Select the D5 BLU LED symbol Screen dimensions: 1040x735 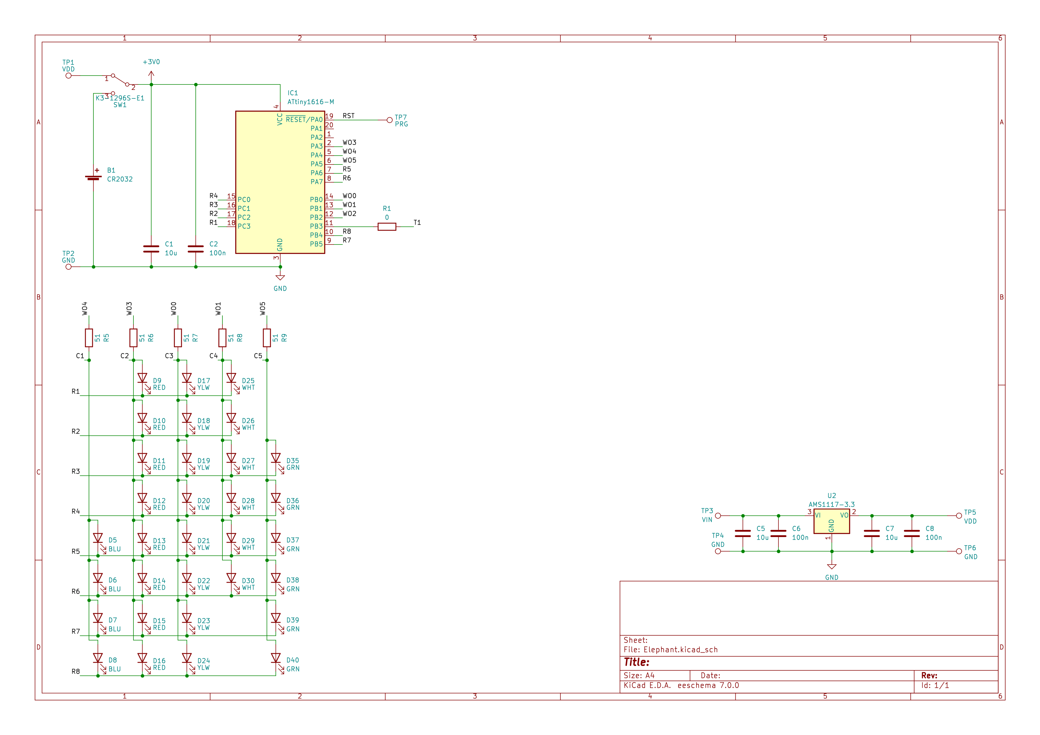[x=98, y=538]
